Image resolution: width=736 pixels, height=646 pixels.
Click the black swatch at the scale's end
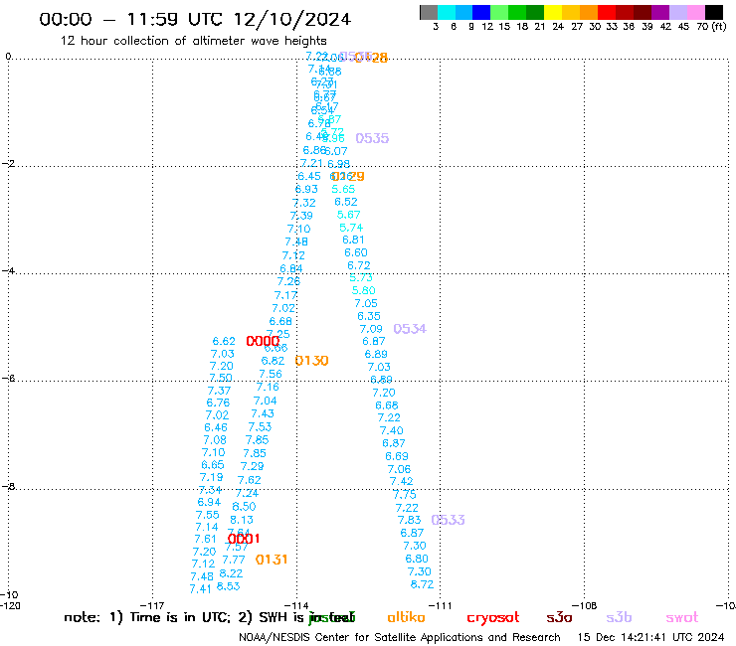714,12
